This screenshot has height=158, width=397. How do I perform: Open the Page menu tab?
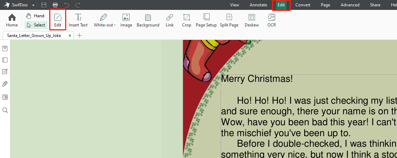(325, 5)
